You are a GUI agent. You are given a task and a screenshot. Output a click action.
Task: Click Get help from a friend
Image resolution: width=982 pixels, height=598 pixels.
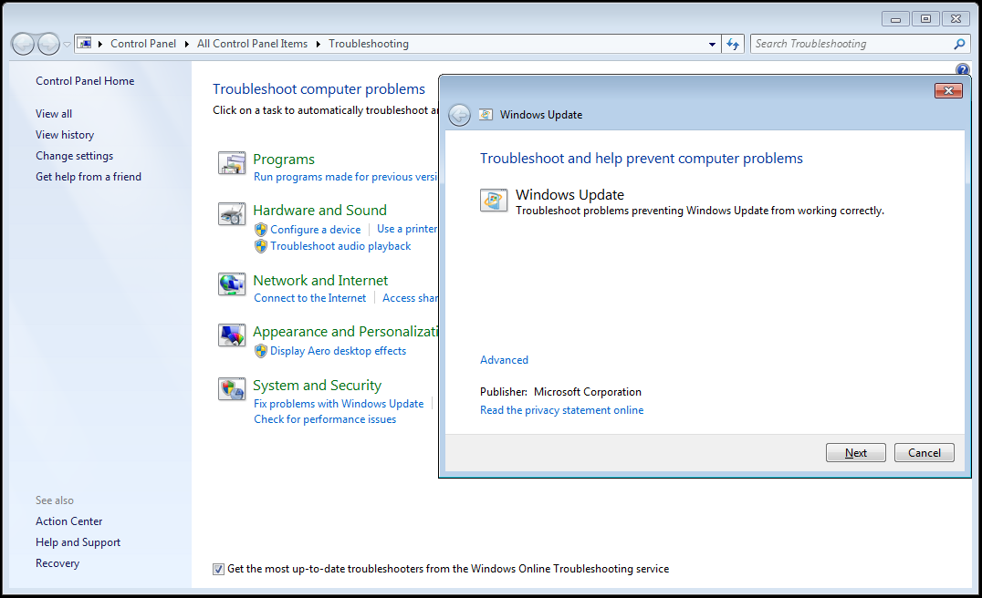coord(89,177)
